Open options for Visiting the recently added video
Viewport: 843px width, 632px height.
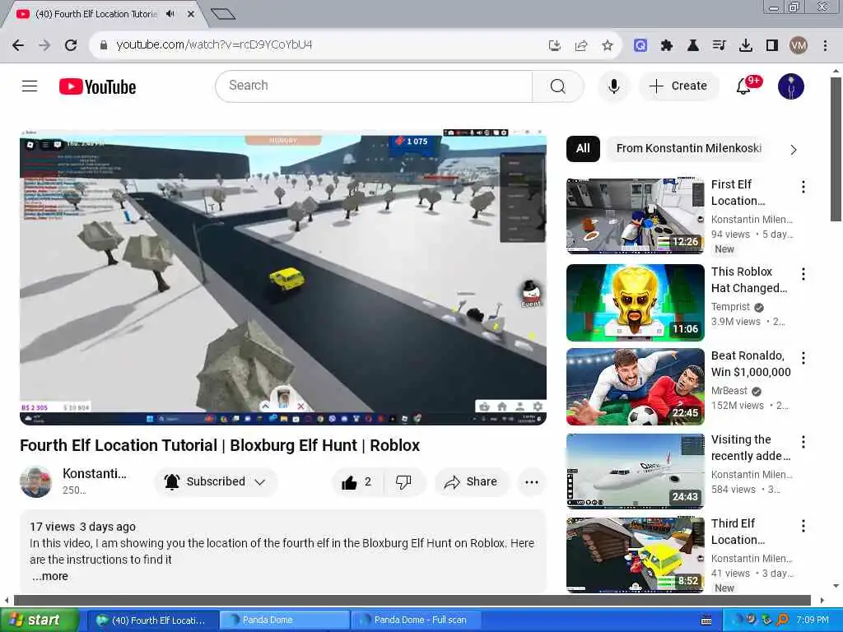[x=803, y=442]
